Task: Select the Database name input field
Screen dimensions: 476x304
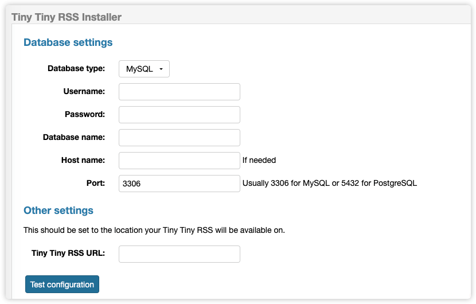Action: 179,138
